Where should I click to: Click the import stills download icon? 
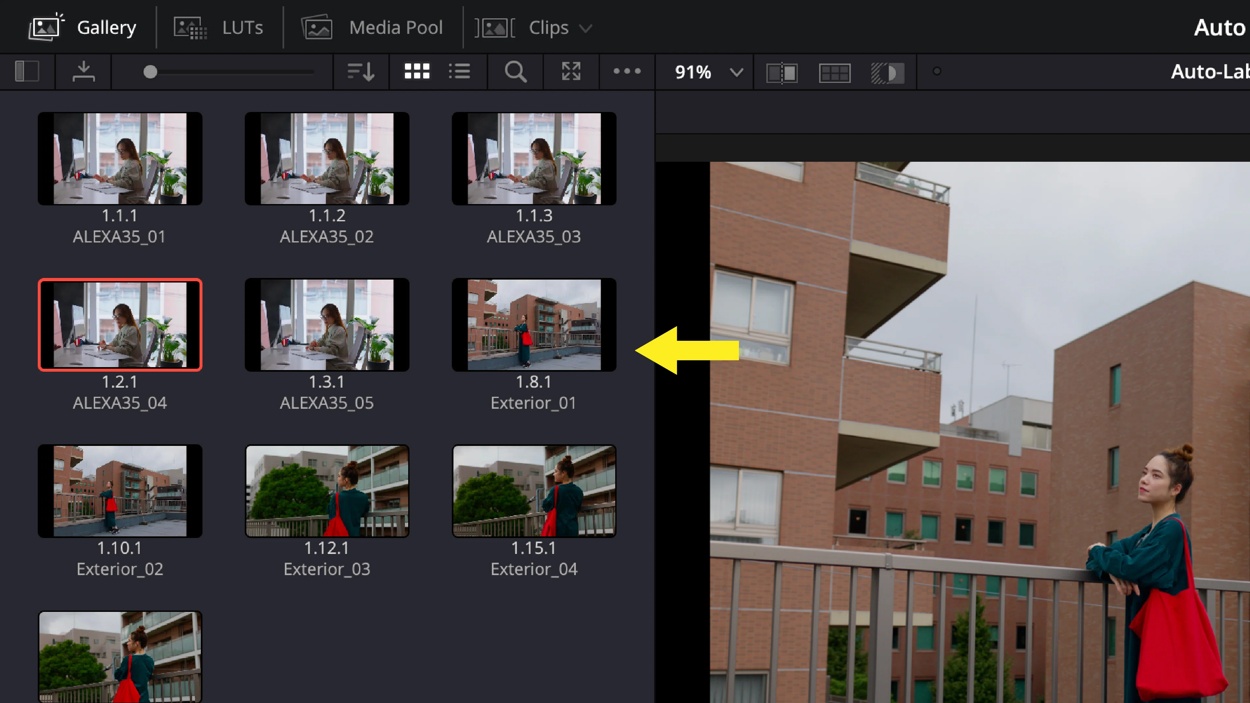point(83,71)
